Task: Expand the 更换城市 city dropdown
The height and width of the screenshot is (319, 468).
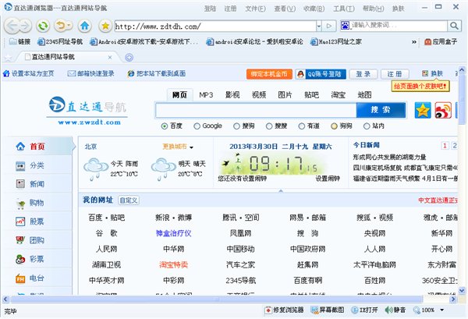Action: tap(191, 147)
